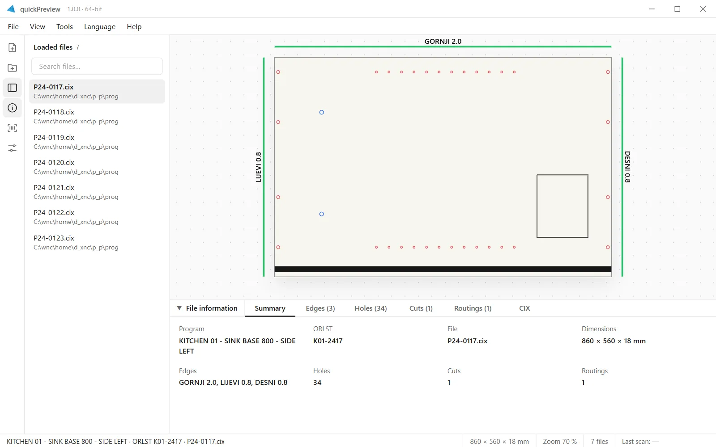Viewport: 716px width, 447px height.
Task: Switch to the Routings (1) tab
Action: 473,308
